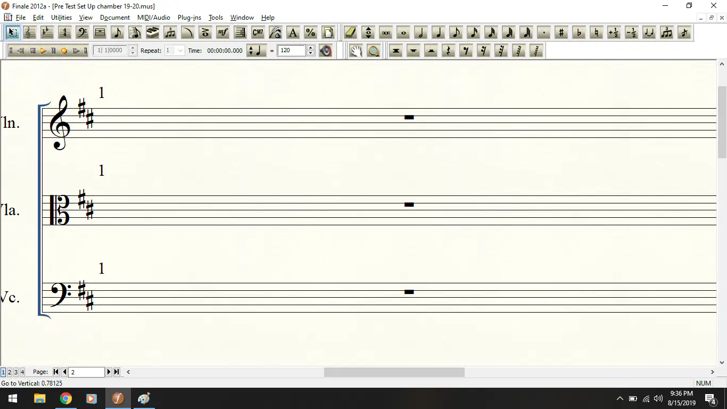Toggle the half step down tool

632,32
